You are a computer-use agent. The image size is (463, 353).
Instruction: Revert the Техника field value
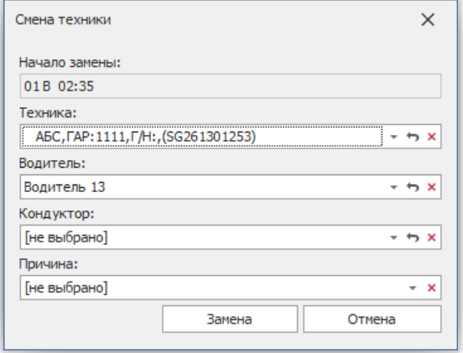tap(412, 137)
